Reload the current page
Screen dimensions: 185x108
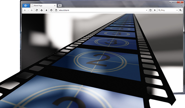pos(37,10)
